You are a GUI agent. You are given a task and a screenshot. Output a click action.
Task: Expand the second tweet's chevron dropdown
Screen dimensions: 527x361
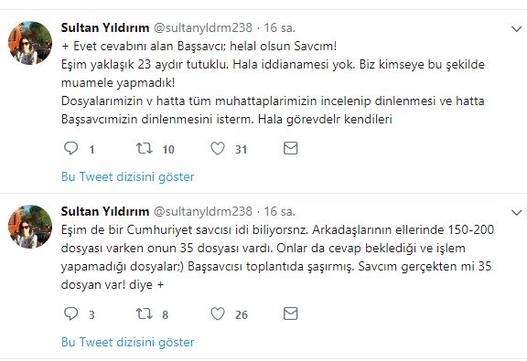pyautogui.click(x=516, y=213)
